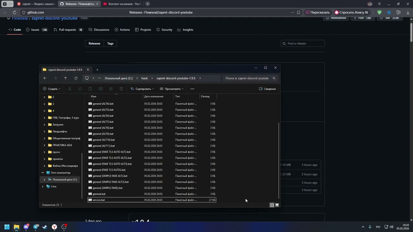Expand the ГИК, Географы, 3 курс folder
This screenshot has width=413, height=232.
(x=44, y=118)
